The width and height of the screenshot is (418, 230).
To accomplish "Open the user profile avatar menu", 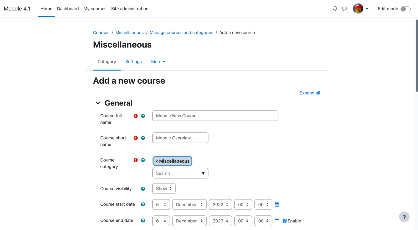I will tap(359, 8).
